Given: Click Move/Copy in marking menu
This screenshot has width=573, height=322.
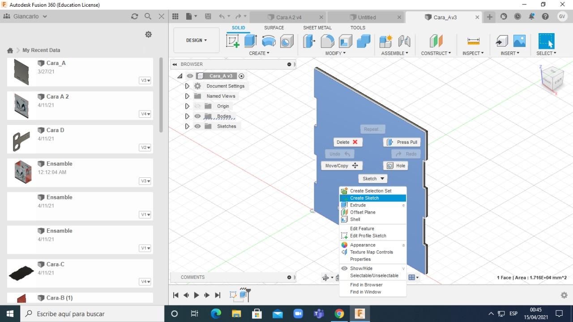Looking at the screenshot, I should 342,166.
